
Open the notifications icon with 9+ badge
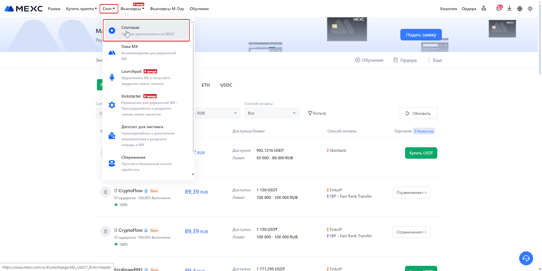coord(499,8)
